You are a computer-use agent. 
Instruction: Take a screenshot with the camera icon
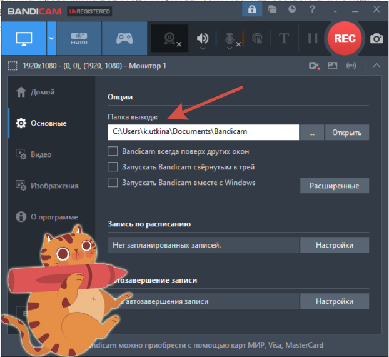(376, 39)
